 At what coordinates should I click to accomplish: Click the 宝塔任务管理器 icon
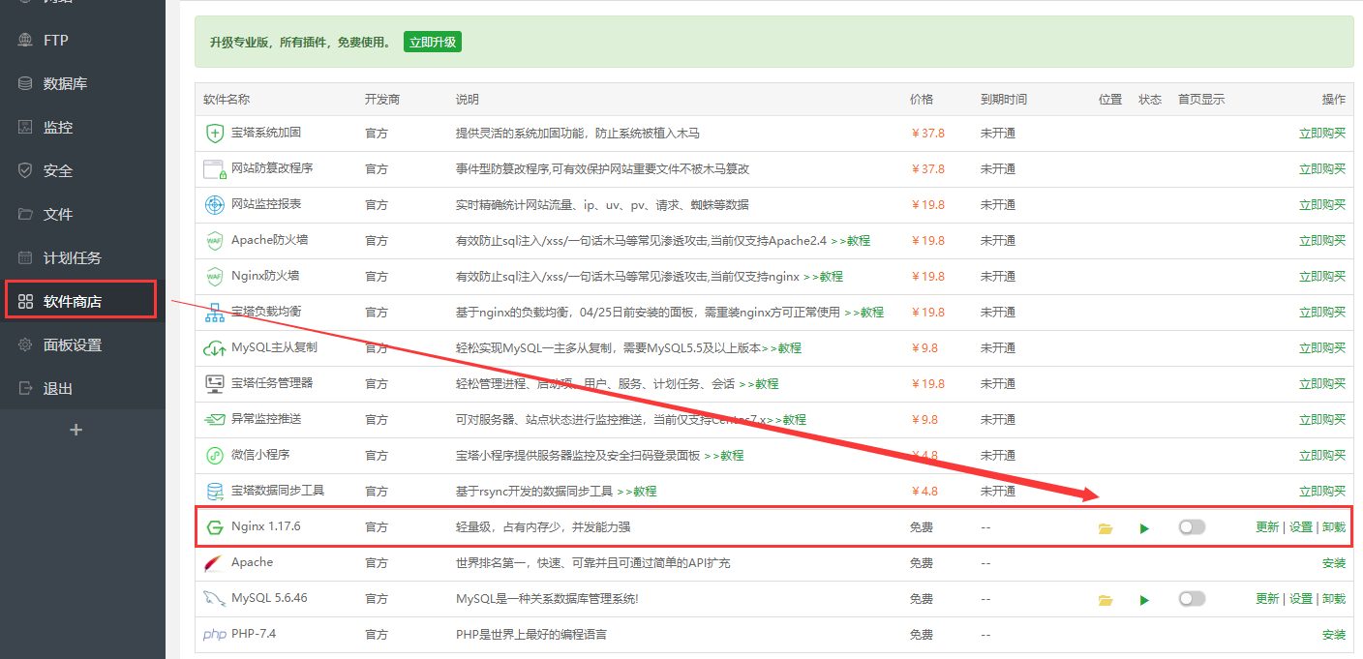pyautogui.click(x=214, y=384)
